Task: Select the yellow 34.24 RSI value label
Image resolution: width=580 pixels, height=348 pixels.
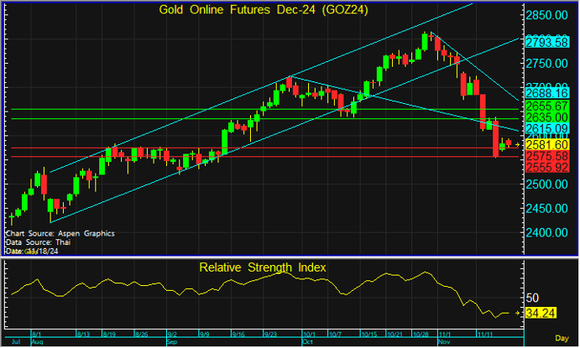Action: click(x=542, y=314)
